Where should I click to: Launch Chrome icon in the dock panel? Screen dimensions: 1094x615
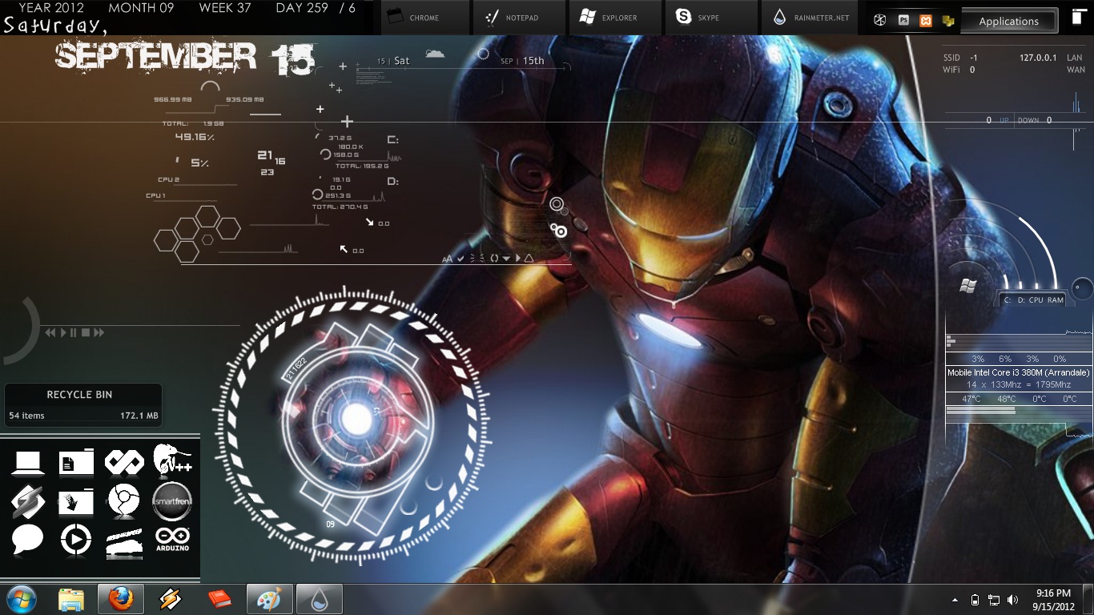124,501
